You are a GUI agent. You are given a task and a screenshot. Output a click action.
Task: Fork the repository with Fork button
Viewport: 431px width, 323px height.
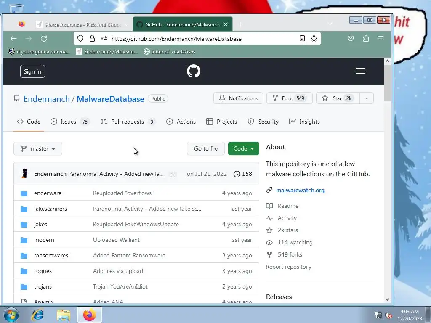coord(289,98)
